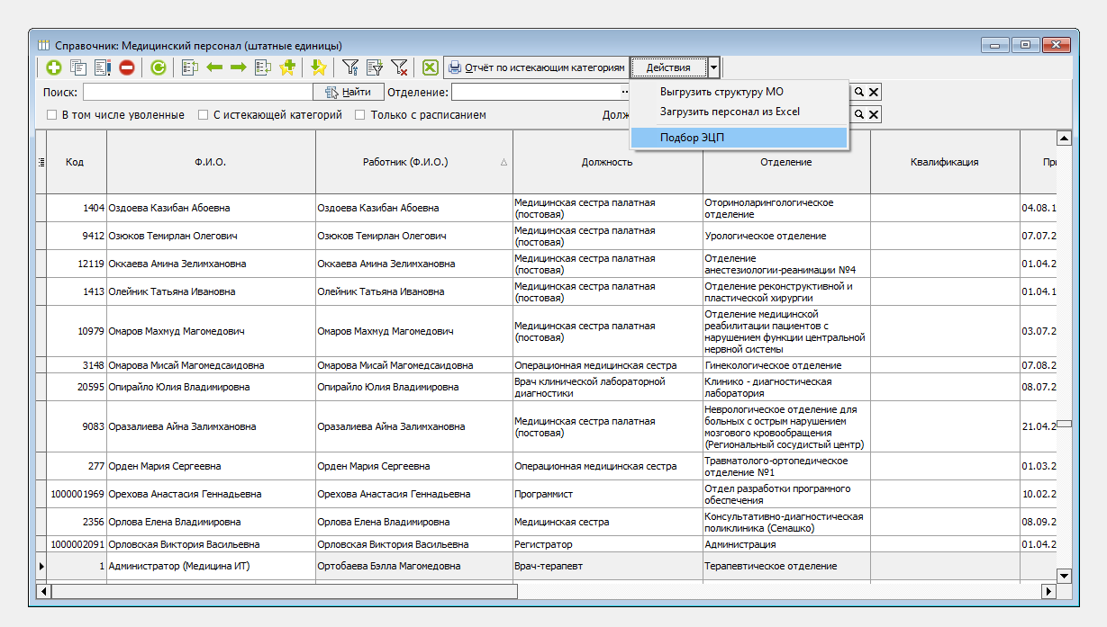Click the green Excel export icon

pos(431,67)
